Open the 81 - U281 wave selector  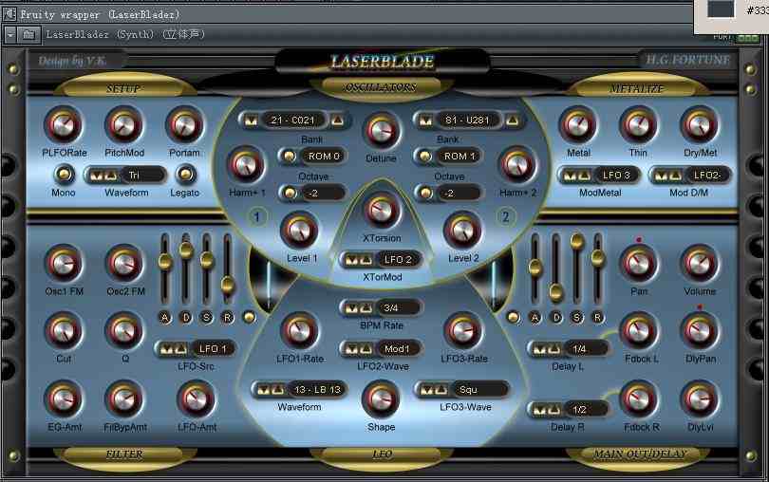(469, 120)
